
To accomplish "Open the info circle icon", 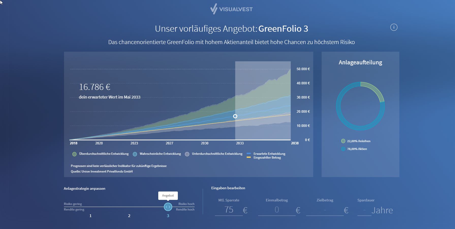I will click(394, 27).
